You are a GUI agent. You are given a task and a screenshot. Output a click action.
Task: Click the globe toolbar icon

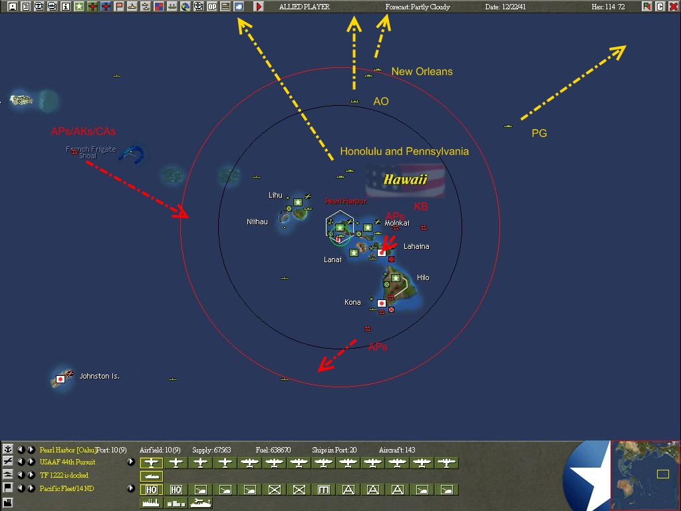coord(186,7)
